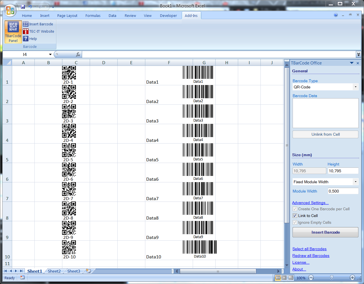Click the vertical scrollbar down arrow
The height and width of the screenshot is (284, 364).
pyautogui.click(x=287, y=265)
